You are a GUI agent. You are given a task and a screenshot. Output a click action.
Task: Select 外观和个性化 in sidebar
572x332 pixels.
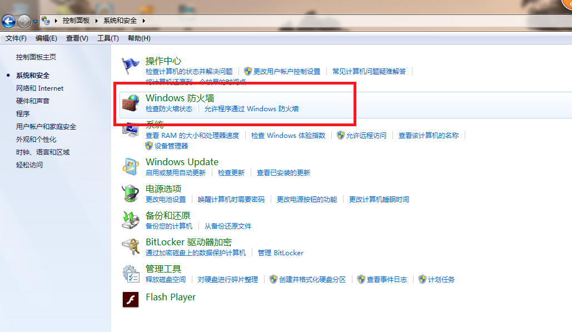pyautogui.click(x=36, y=140)
